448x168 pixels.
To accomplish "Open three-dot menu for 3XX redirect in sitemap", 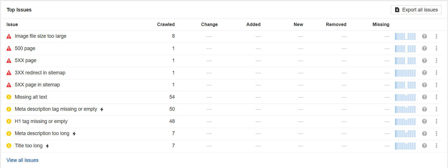I will tap(436, 73).
